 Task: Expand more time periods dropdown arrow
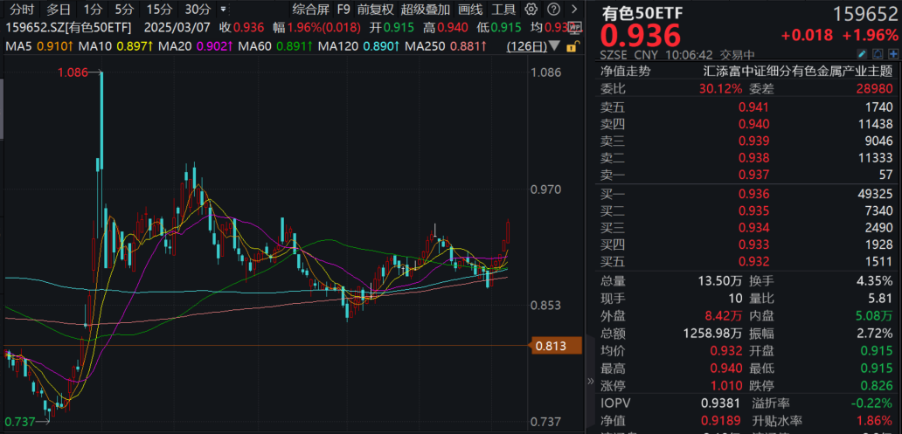[223, 10]
